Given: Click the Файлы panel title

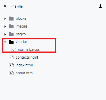Looking at the screenshot, I should (x=17, y=6).
